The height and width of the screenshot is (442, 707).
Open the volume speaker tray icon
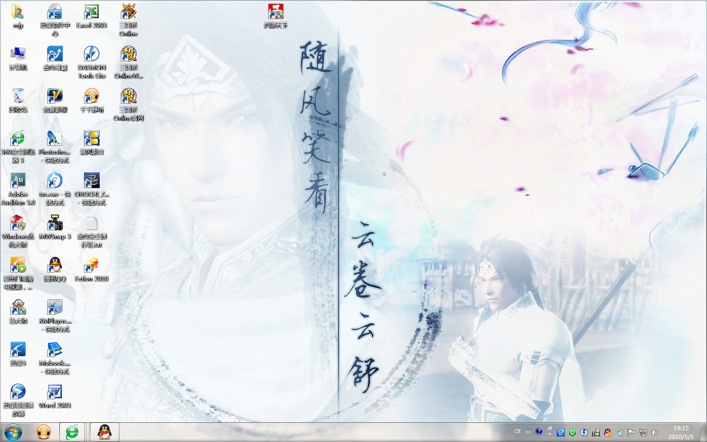tap(654, 433)
